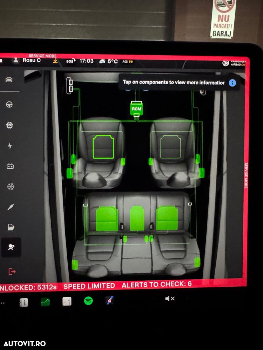This screenshot has width=263, height=350.
Task: Open the green energy graph app
Action: pos(45,302)
